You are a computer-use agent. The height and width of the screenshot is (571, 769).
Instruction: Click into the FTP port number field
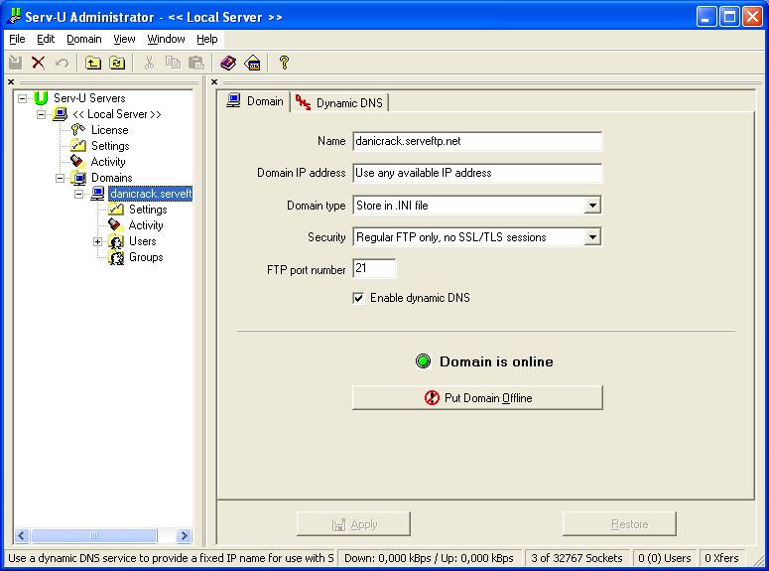(374, 268)
